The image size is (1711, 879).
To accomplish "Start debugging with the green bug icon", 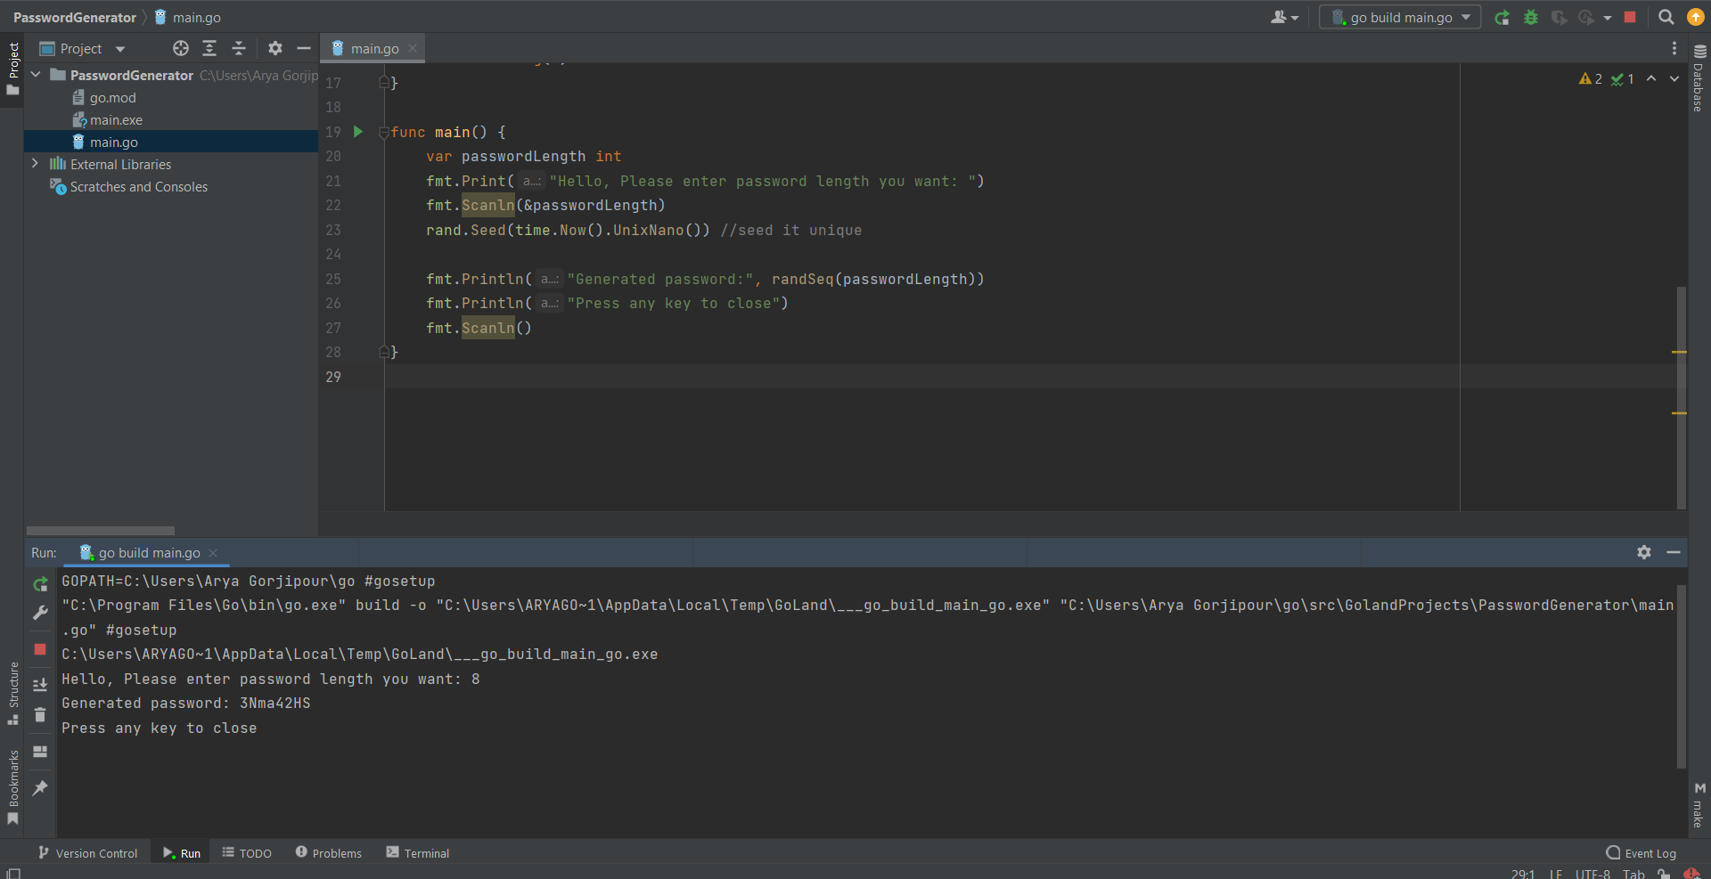I will [x=1531, y=17].
